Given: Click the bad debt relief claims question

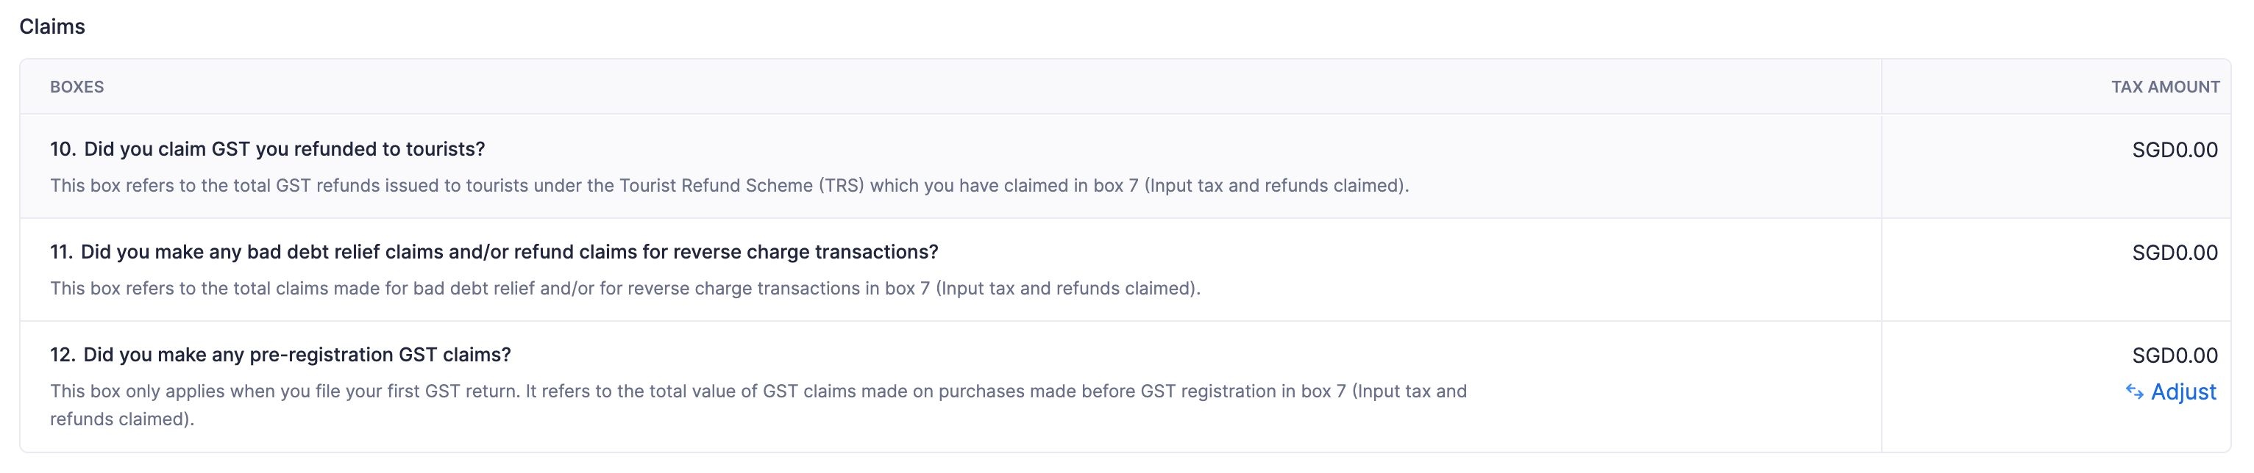Looking at the screenshot, I should (509, 253).
